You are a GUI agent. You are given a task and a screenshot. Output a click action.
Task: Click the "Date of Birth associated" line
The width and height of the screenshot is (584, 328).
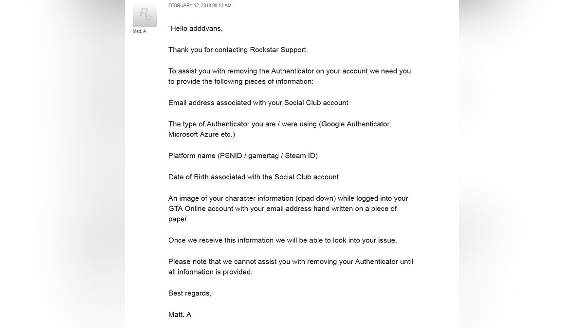254,177
